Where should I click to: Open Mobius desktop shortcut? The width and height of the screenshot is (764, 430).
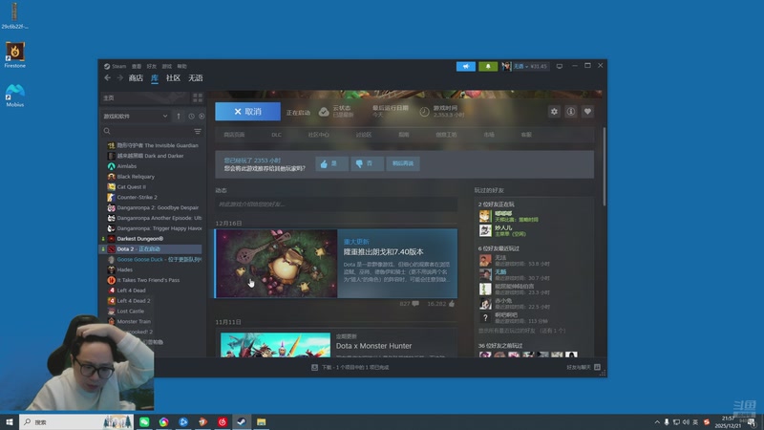click(14, 95)
